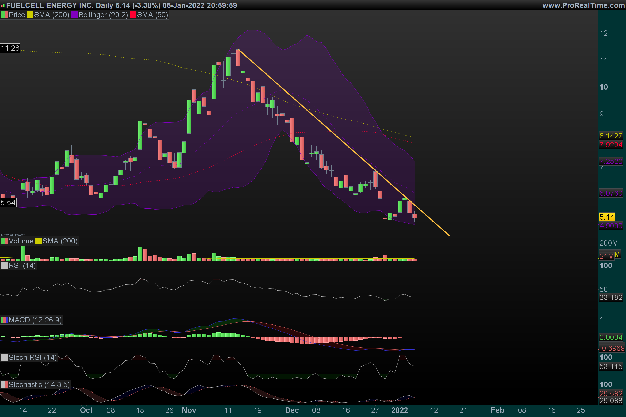The height and width of the screenshot is (417, 626).
Task: Click the red SMA (50) legend icon
Action: click(x=133, y=15)
